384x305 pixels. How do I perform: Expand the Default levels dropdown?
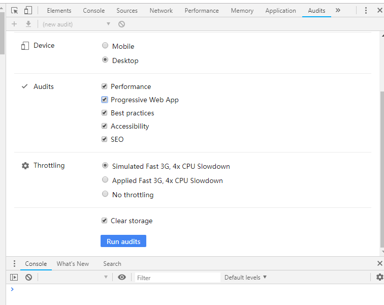(245, 277)
